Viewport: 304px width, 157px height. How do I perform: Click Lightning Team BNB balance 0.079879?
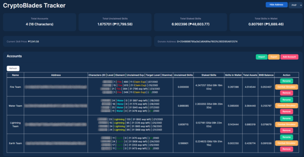(266, 124)
